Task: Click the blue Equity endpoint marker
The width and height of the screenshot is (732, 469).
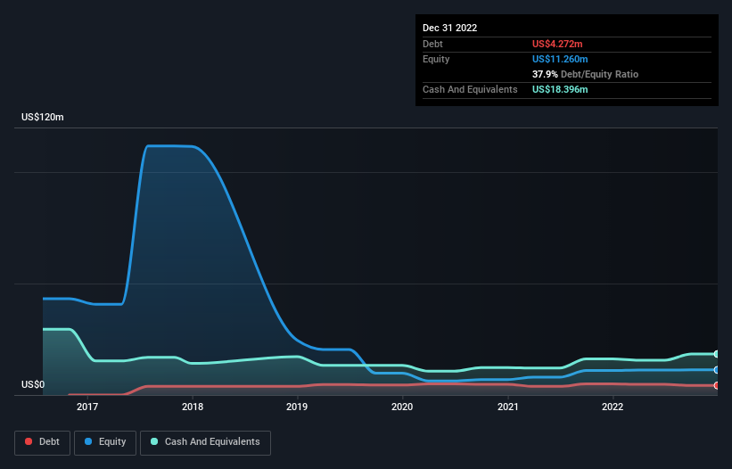Action: pos(717,370)
